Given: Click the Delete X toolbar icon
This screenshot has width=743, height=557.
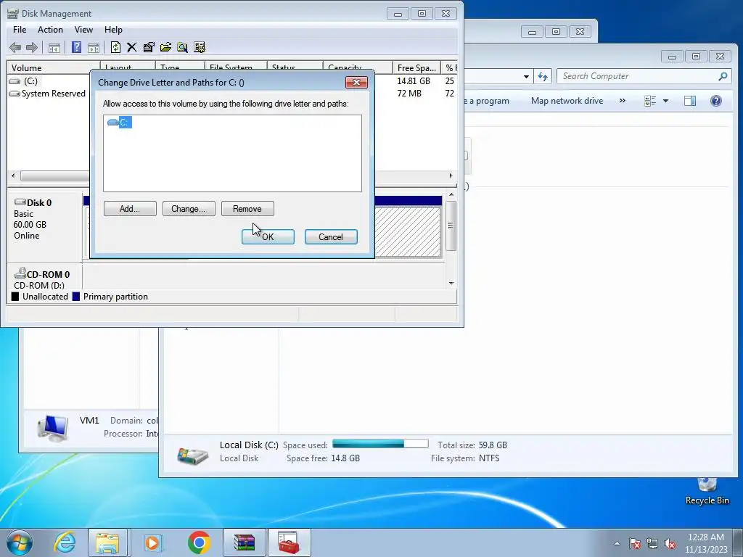Looking at the screenshot, I should tap(132, 47).
